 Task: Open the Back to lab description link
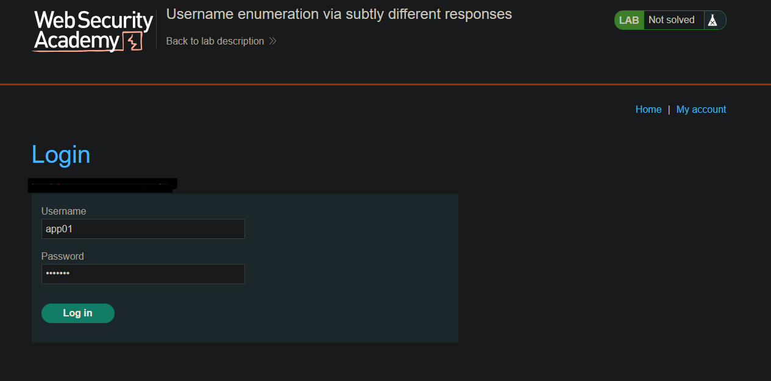215,41
